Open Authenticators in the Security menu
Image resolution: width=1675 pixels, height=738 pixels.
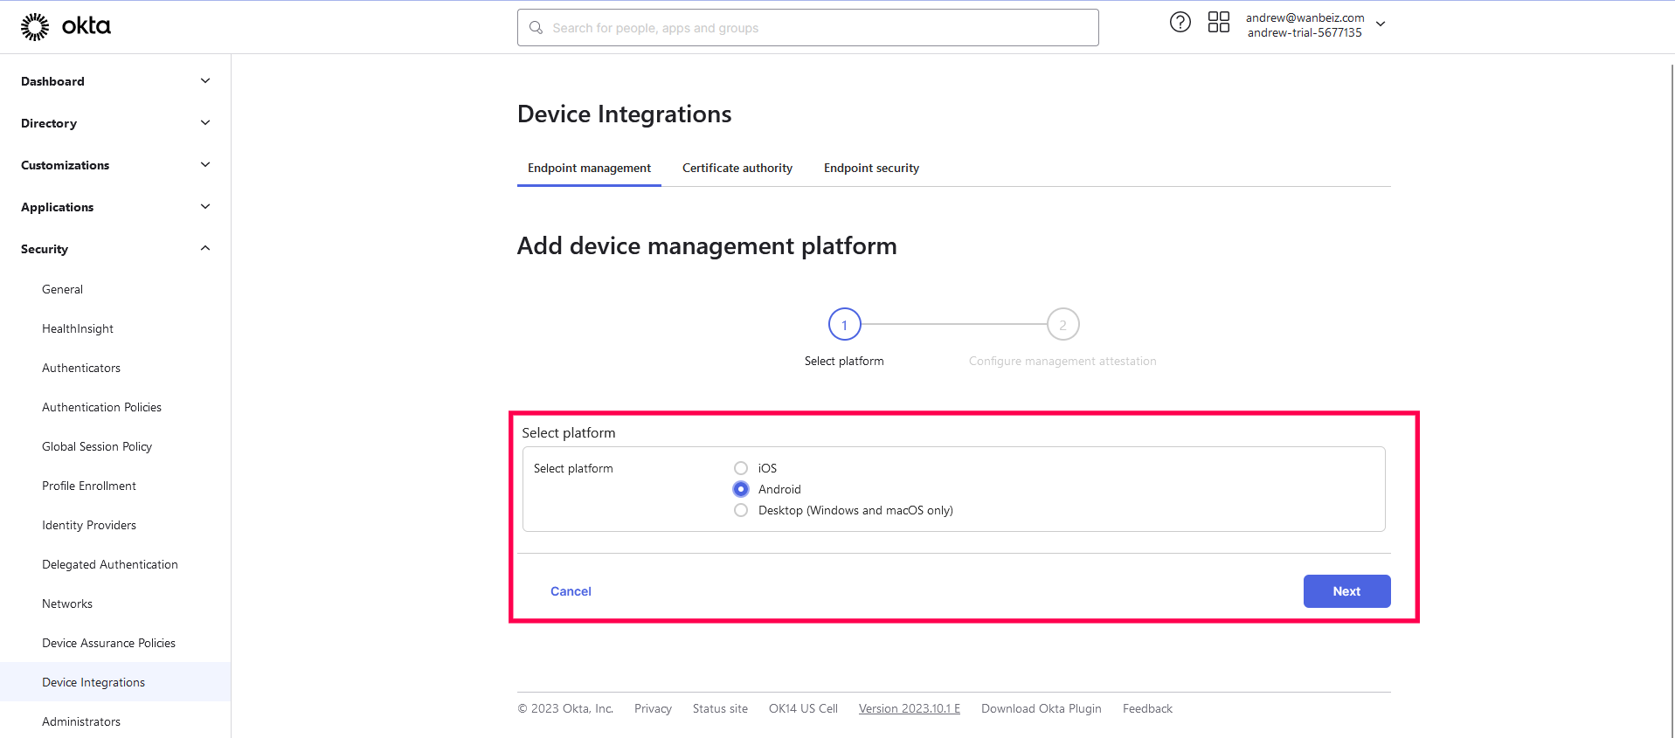[81, 368]
